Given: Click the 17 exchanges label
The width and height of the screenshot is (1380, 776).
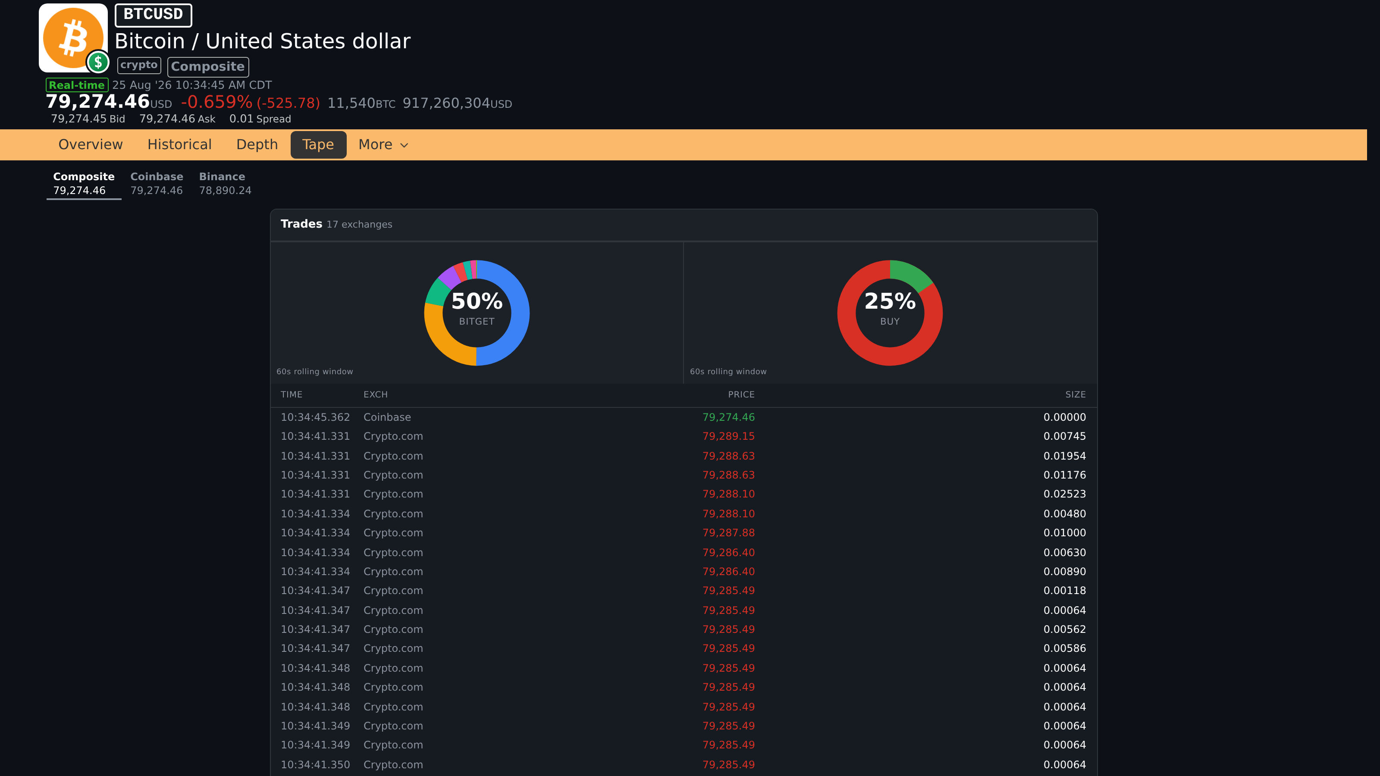Looking at the screenshot, I should coord(359,224).
